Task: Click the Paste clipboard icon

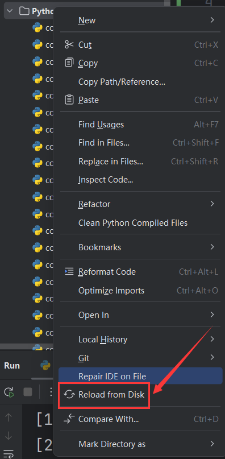Action: (x=69, y=100)
